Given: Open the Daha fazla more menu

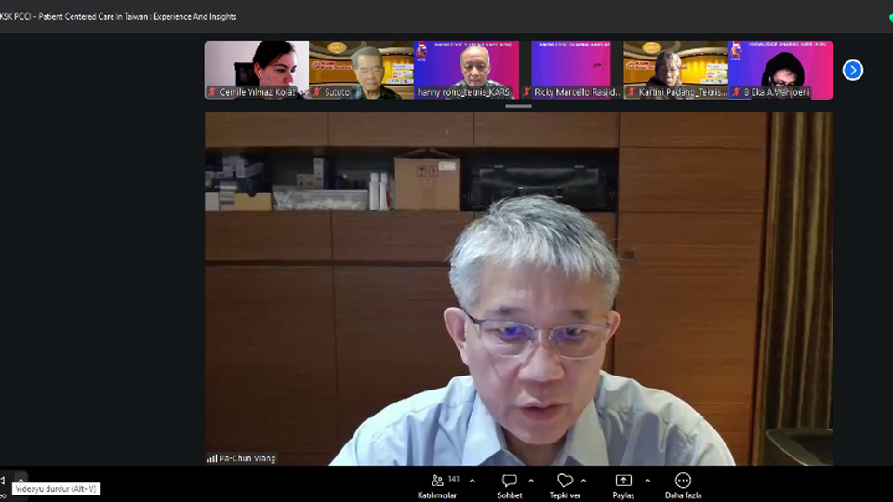Looking at the screenshot, I should coord(683,486).
